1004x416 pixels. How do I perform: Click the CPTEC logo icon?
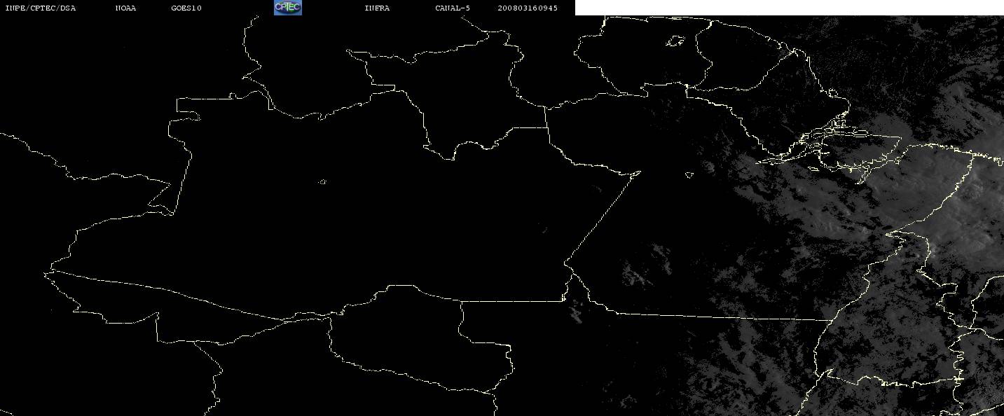tap(287, 8)
